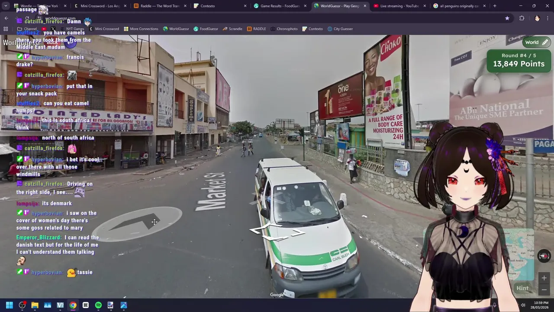This screenshot has width=554, height=312.
Task: Open the clock showing 10:59 PM
Action: [x=539, y=305]
